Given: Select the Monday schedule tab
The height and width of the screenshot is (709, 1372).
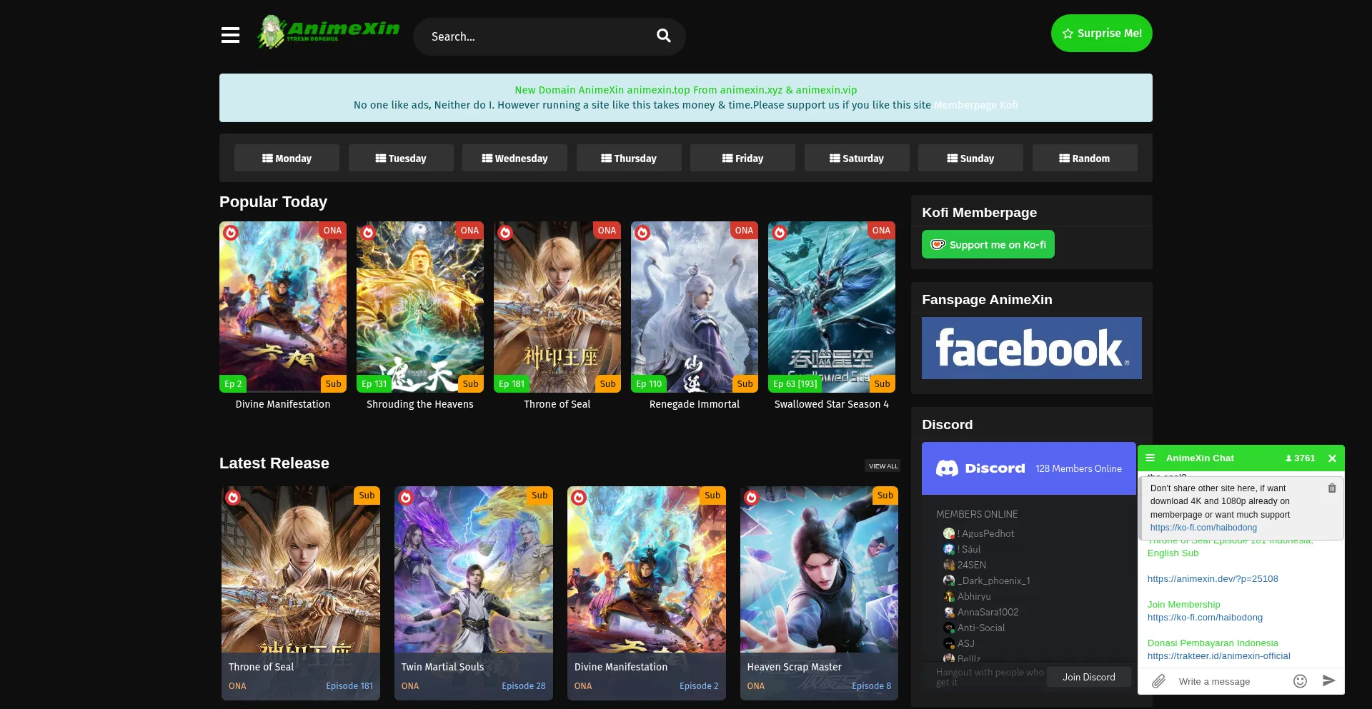Looking at the screenshot, I should pyautogui.click(x=287, y=159).
